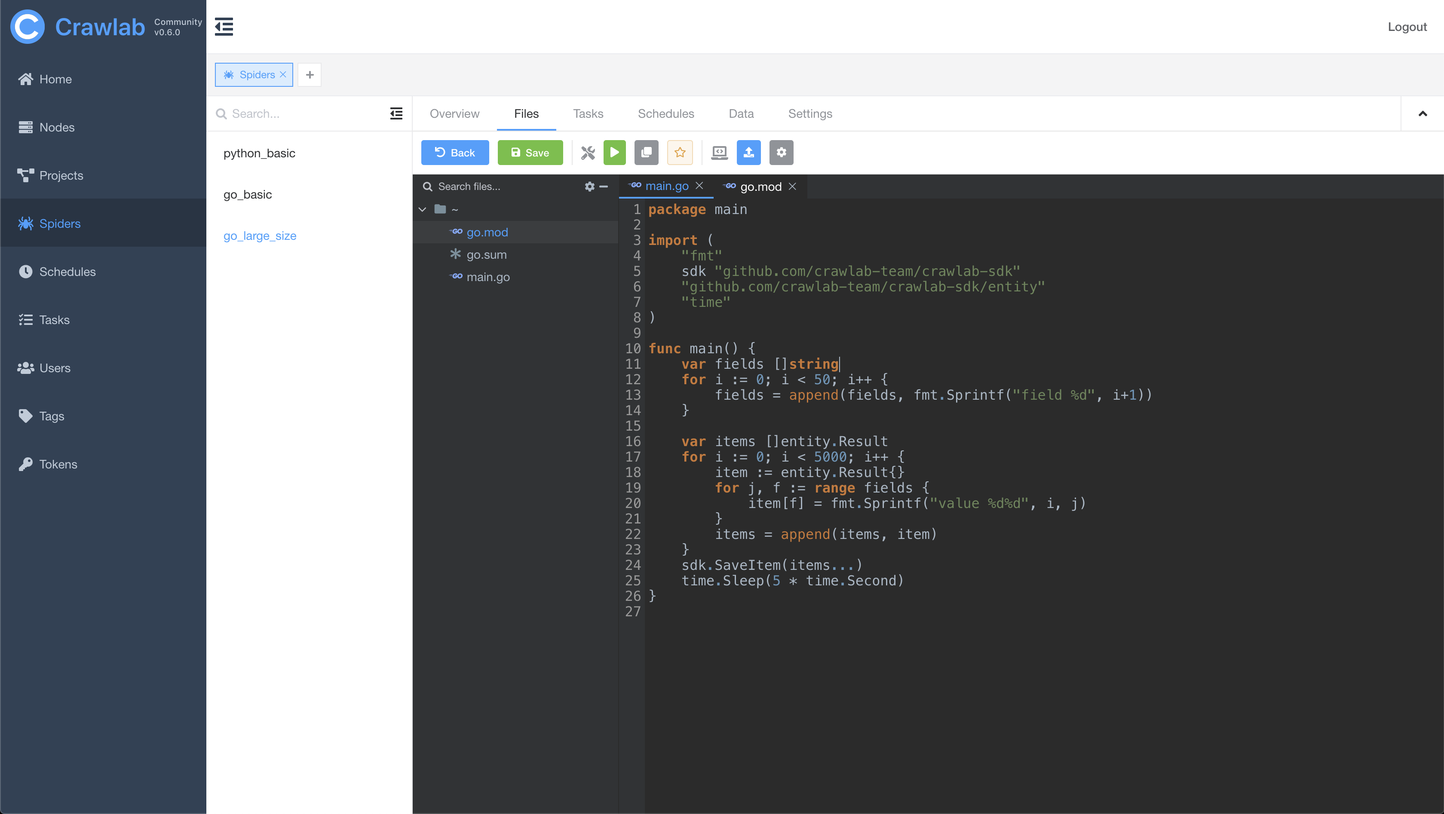The width and height of the screenshot is (1444, 814).
Task: Click the wrench tools icon in the toolbar
Action: click(588, 153)
